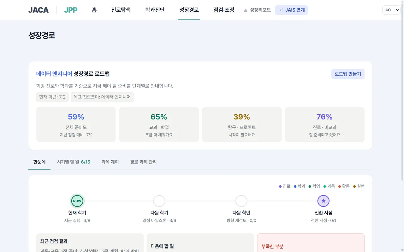This screenshot has width=404, height=252.
Task: Click the brown 실행 legend dot
Action: [354, 186]
